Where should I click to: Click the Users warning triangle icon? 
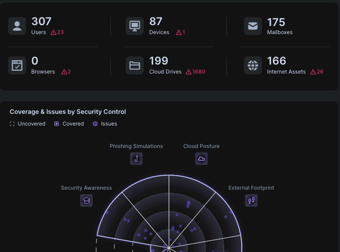53,32
